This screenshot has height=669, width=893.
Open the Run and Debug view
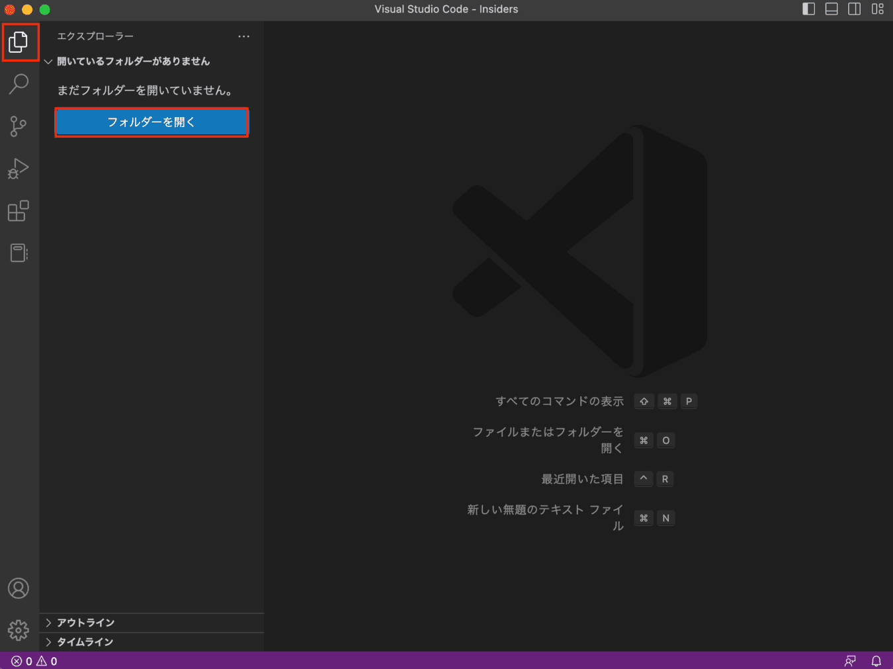[19, 169]
